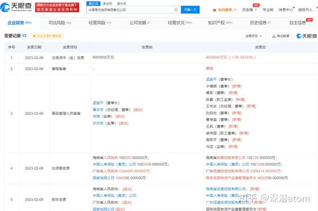
Task: Switch to the 司法风险 tab
Action: click(x=60, y=23)
